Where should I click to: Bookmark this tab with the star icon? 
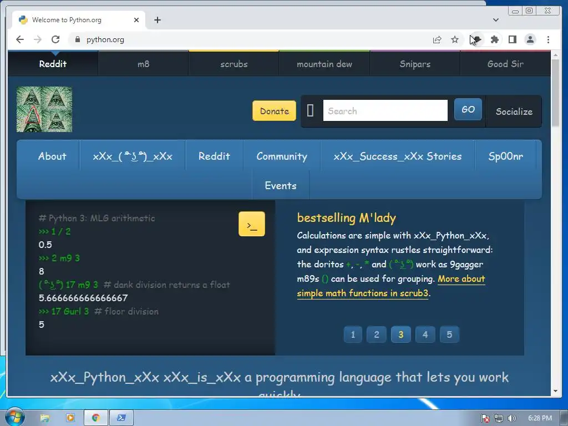(x=455, y=39)
